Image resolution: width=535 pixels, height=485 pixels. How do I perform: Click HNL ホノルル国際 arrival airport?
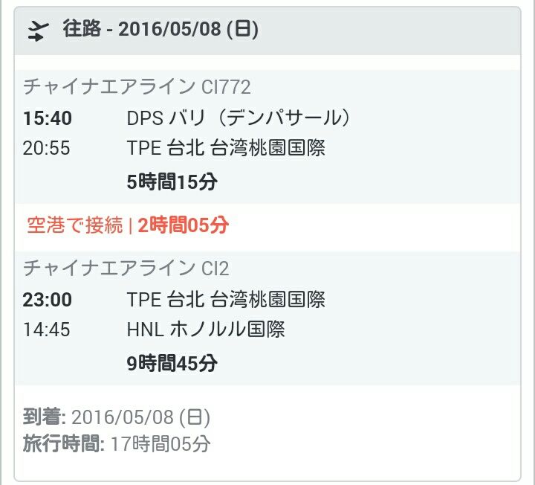pos(206,329)
